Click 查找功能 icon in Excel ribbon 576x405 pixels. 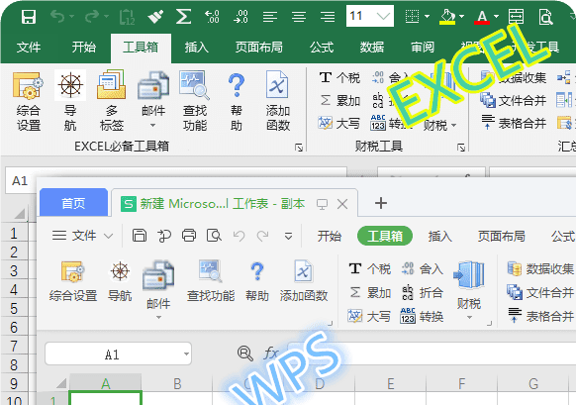[x=194, y=85]
